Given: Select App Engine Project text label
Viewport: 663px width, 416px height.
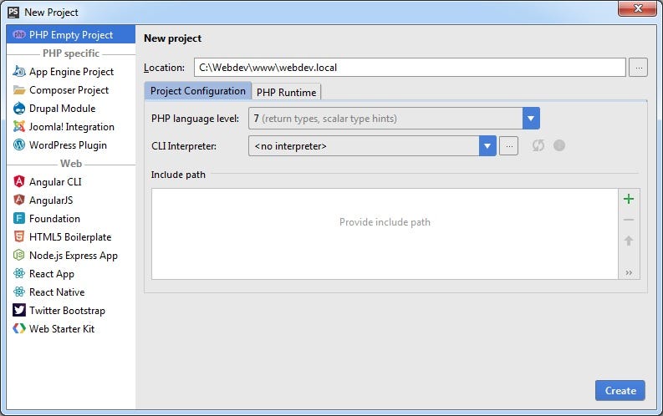Looking at the screenshot, I should tap(71, 72).
